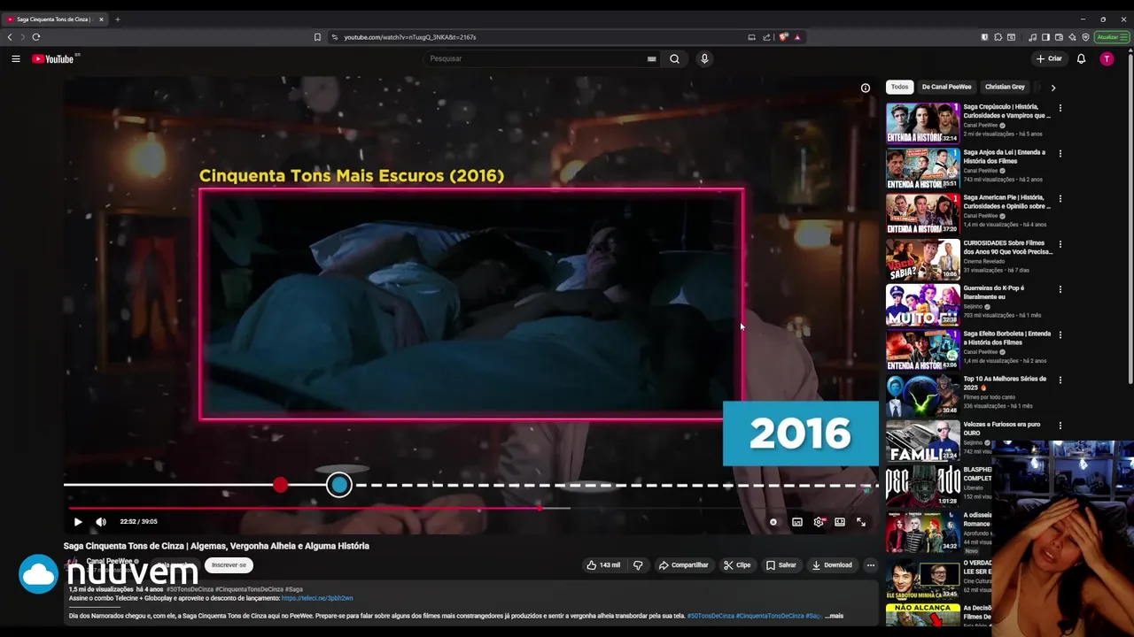Like the video with 143 mil
This screenshot has height=637, width=1134.
tap(603, 565)
